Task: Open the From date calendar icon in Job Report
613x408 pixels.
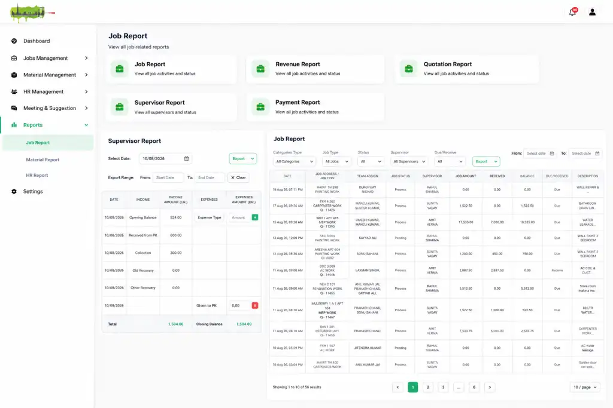Action: click(x=552, y=154)
